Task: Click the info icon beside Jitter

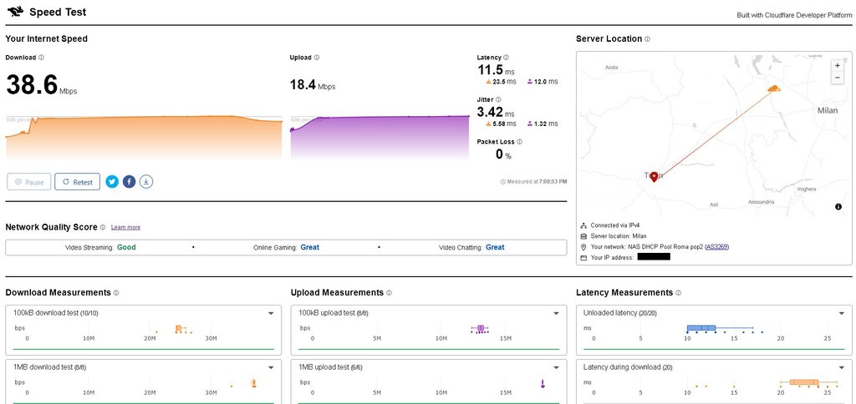Action: click(498, 99)
